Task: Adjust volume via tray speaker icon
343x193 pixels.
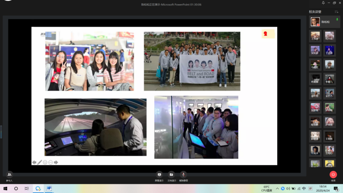Action: (288, 188)
